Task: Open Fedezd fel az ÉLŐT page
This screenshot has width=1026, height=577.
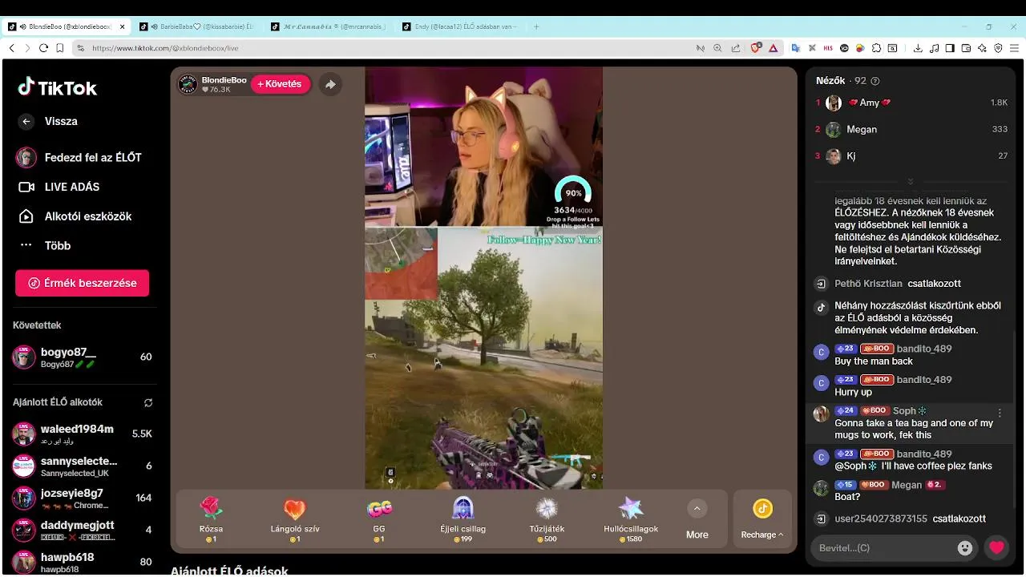Action: coord(79,158)
